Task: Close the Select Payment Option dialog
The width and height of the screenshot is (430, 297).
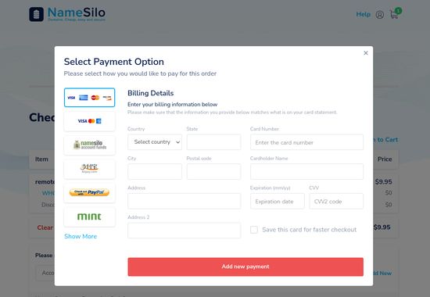Action: pyautogui.click(x=366, y=53)
